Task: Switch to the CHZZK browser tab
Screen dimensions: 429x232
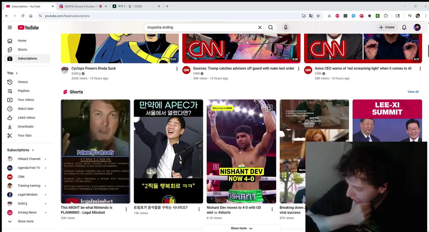Action: click(136, 6)
